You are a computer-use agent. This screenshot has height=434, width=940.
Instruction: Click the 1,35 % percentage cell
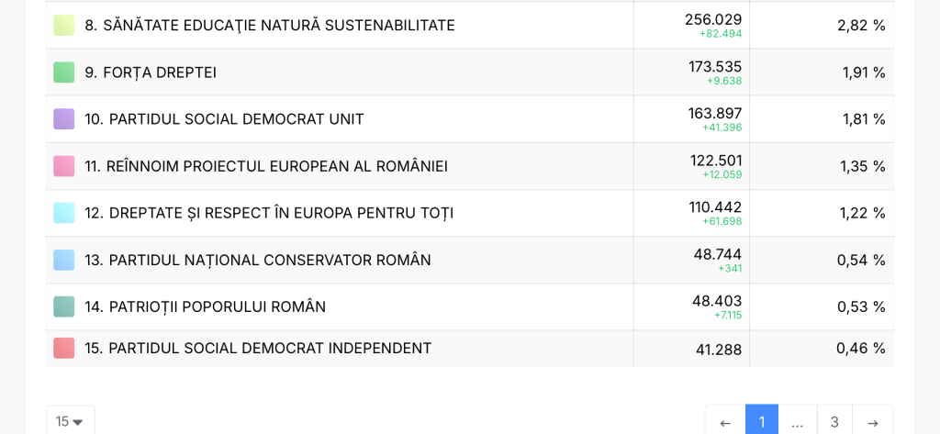(x=862, y=166)
